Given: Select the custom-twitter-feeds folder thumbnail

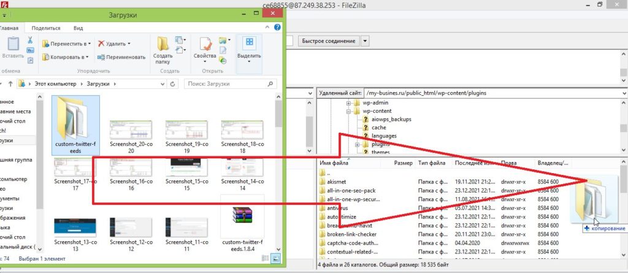Looking at the screenshot, I should tap(75, 125).
